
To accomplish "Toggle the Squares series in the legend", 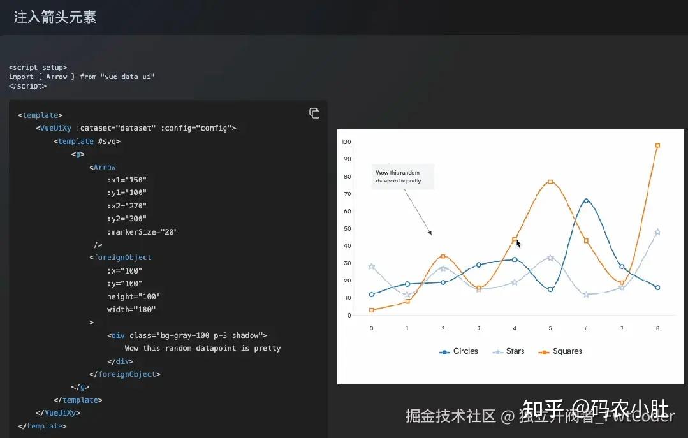I will click(x=560, y=351).
